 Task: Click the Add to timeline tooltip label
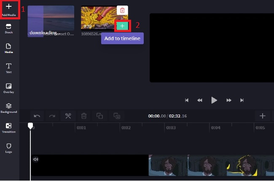[x=122, y=38]
